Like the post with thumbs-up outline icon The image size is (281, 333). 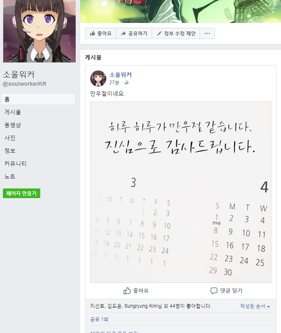pyautogui.click(x=127, y=291)
